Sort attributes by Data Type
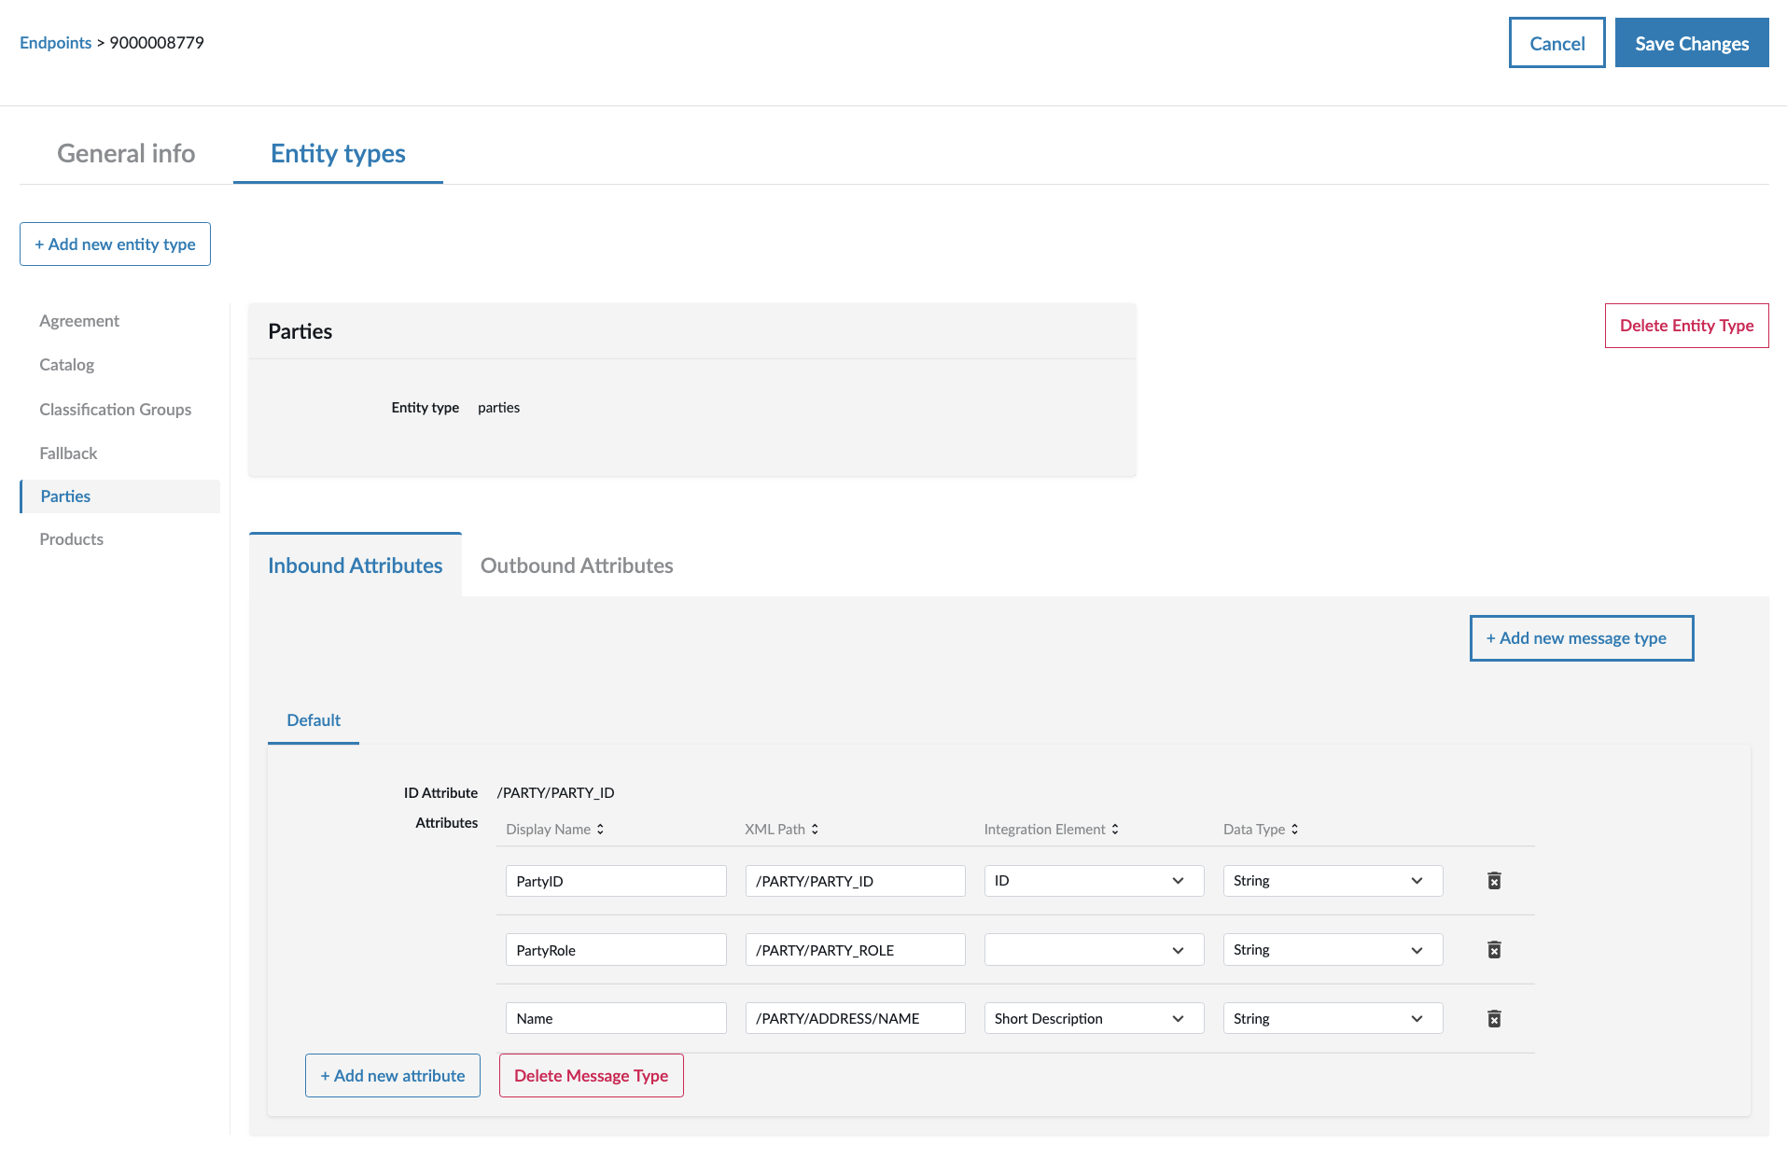1787x1159 pixels. coord(1261,830)
